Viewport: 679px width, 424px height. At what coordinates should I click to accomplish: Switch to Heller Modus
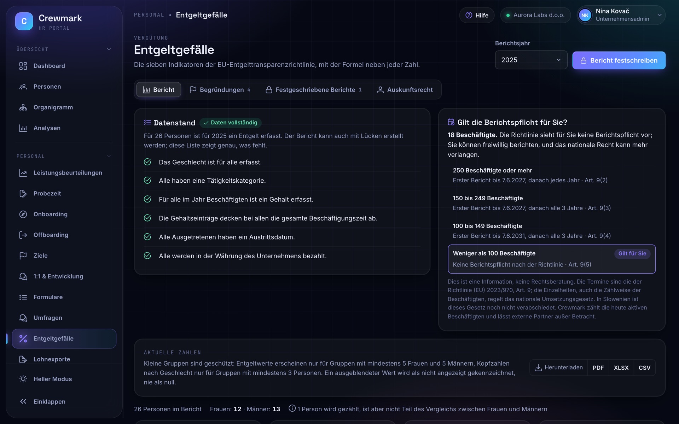tap(64, 379)
